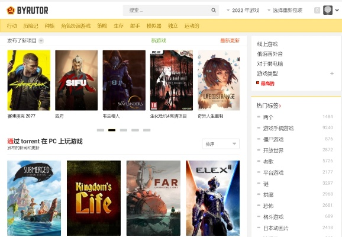Open the 排序 sort dropdown

221,144
